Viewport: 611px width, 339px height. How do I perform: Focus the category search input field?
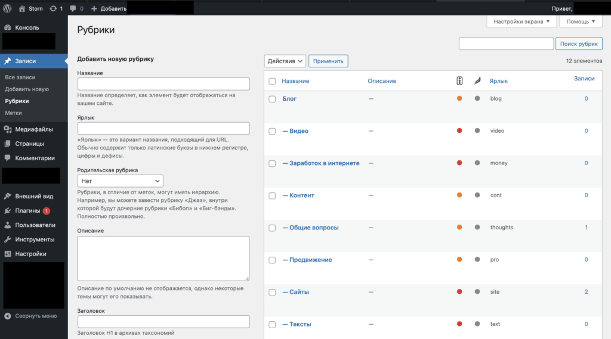point(506,43)
